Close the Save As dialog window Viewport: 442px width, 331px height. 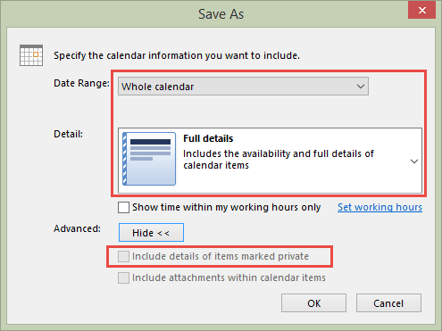point(421,11)
